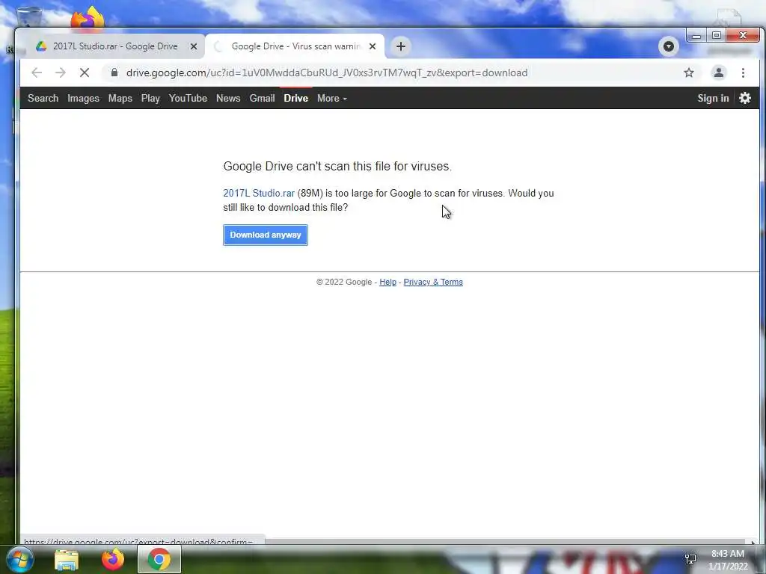Click the '© 2022 Google' footer text

344,282
